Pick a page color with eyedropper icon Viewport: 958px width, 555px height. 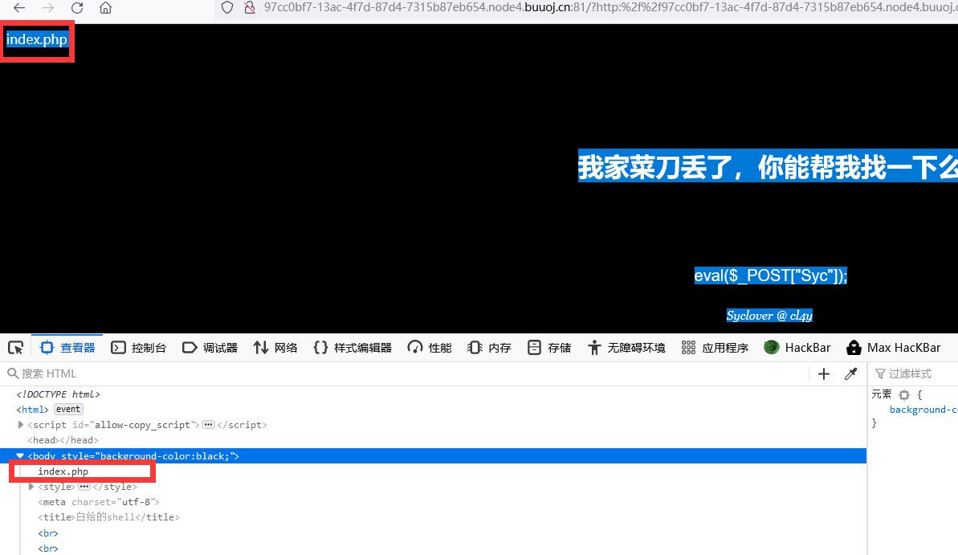850,373
